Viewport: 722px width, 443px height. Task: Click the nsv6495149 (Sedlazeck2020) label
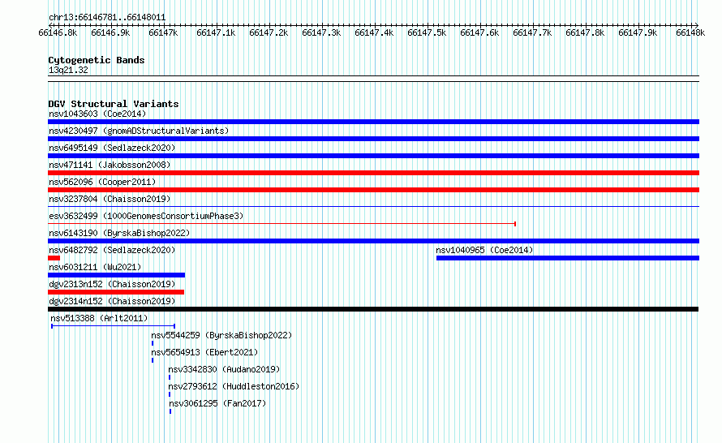tap(112, 148)
